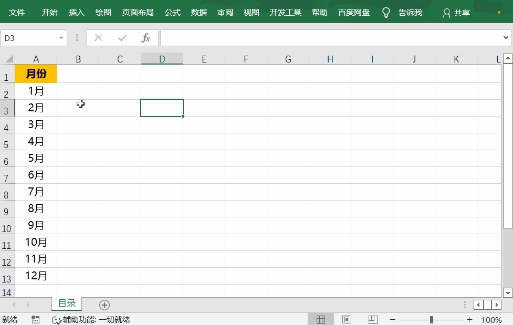
Task: Click the zoom in plus button
Action: 470,319
